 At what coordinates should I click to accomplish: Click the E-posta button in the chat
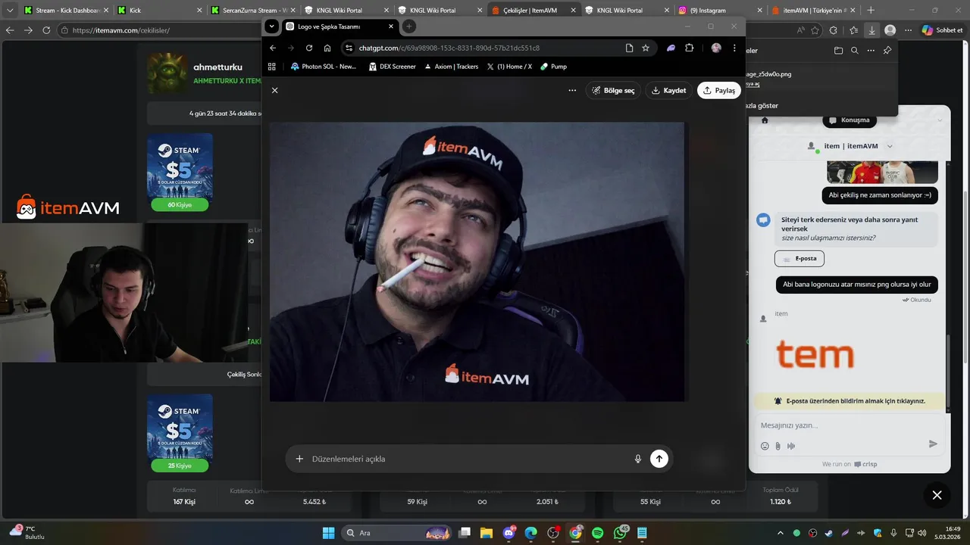[x=799, y=258]
